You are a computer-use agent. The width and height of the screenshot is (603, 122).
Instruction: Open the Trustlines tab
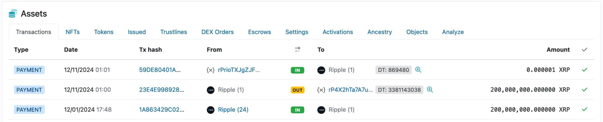coord(173,32)
